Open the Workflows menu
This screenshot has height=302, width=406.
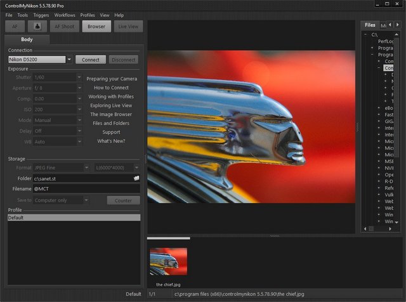click(x=65, y=15)
